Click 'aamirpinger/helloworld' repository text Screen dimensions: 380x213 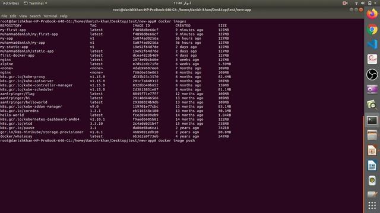[x=24, y=102]
